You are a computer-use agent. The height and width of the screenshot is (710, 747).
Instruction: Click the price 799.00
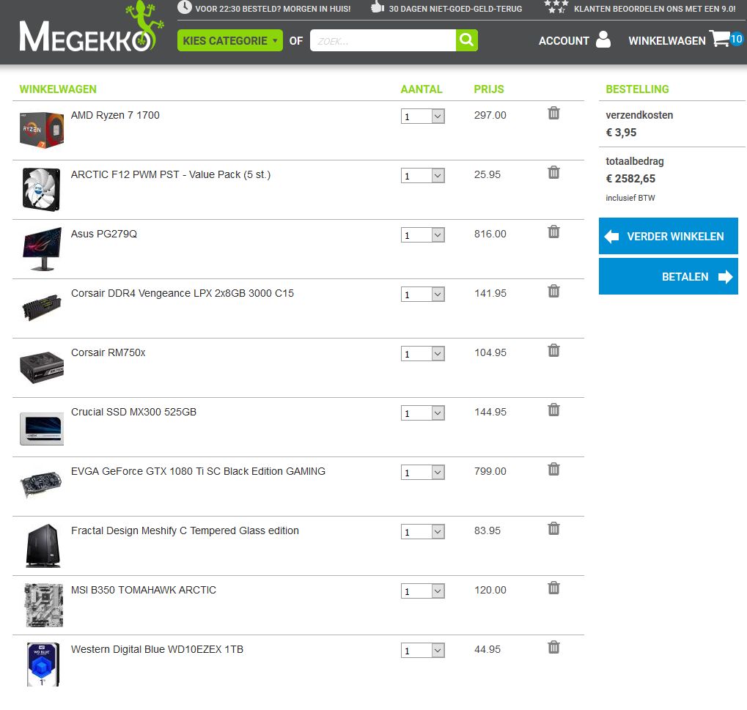(490, 471)
